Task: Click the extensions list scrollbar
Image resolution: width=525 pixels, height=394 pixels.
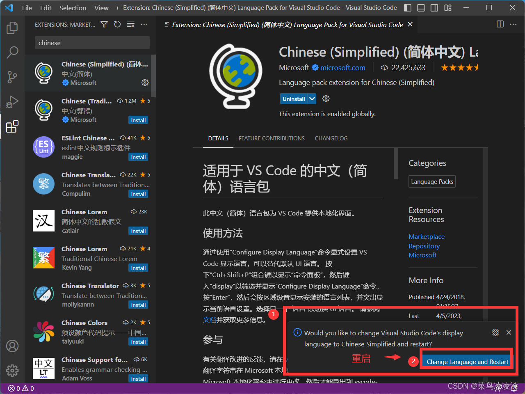Action: pos(153,76)
